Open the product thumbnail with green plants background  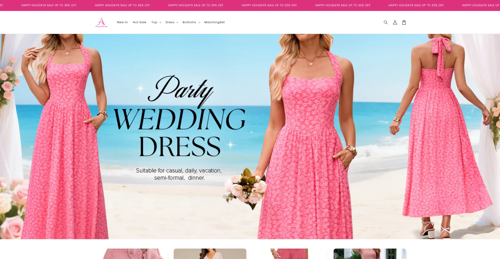click(370, 254)
